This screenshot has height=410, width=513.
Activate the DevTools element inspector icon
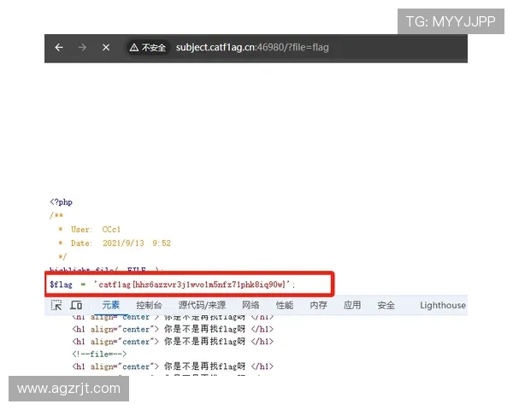click(56, 306)
